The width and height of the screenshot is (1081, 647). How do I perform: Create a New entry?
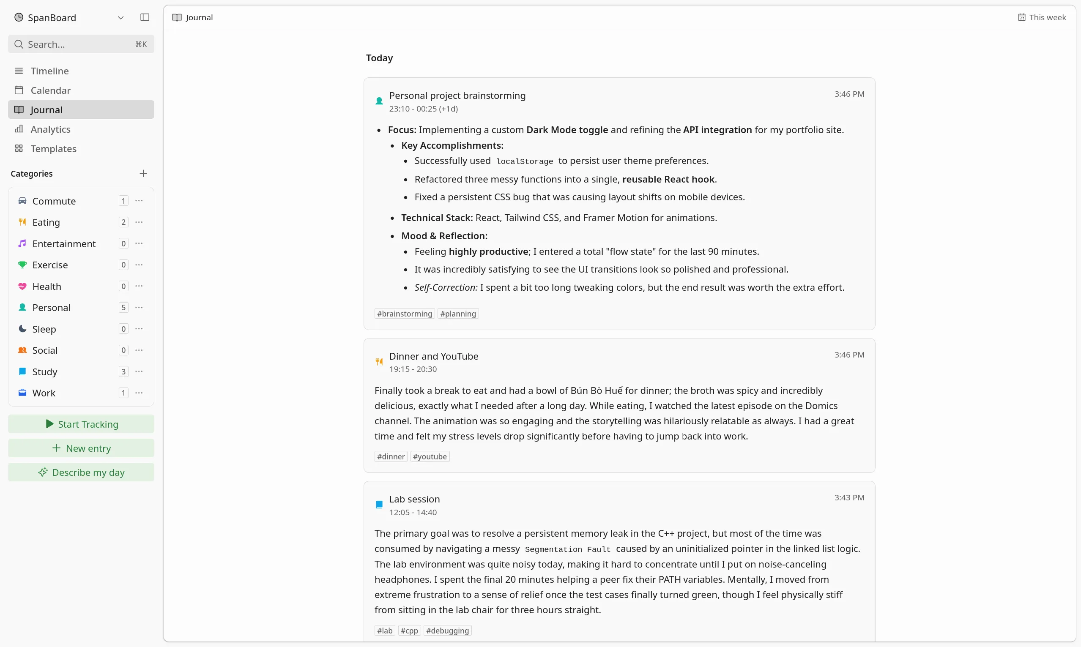pyautogui.click(x=81, y=448)
